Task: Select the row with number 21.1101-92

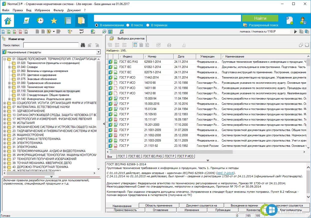Action: [207, 146]
